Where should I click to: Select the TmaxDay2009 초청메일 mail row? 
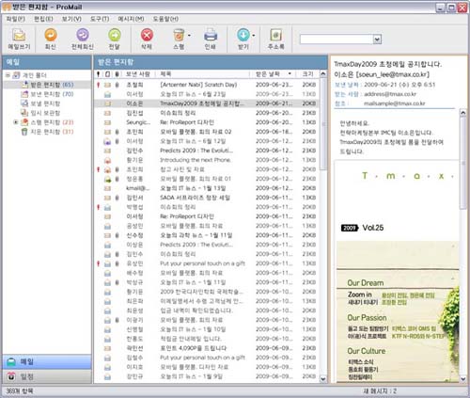(207, 103)
